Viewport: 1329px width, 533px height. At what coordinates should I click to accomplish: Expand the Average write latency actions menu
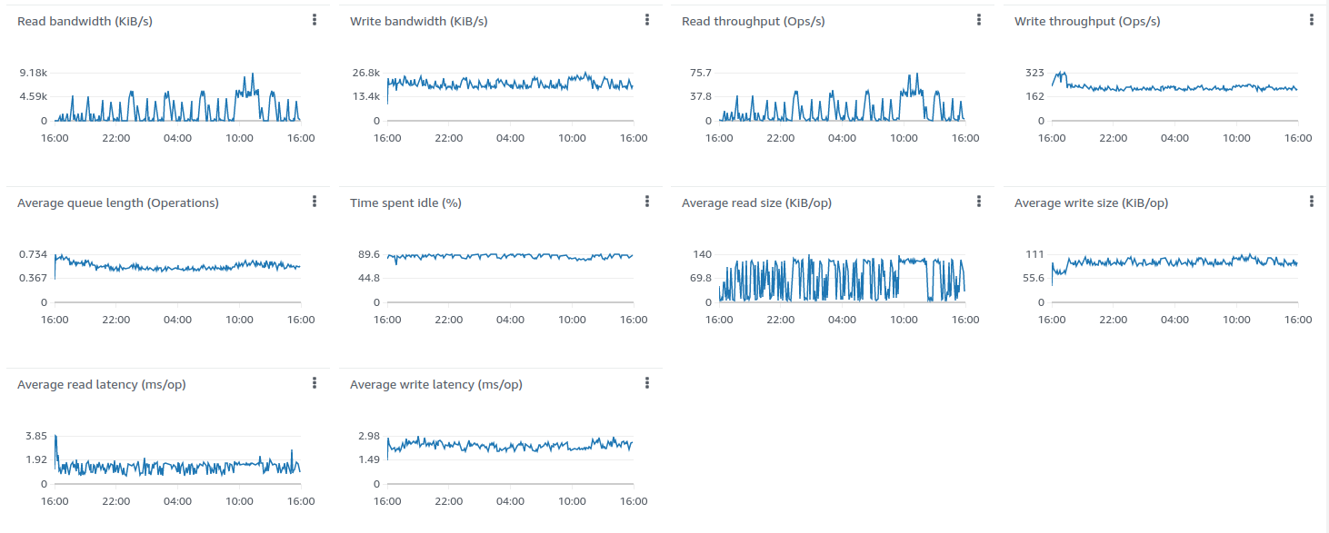click(x=647, y=383)
